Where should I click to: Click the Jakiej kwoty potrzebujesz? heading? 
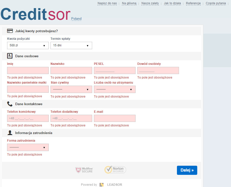click(x=37, y=31)
